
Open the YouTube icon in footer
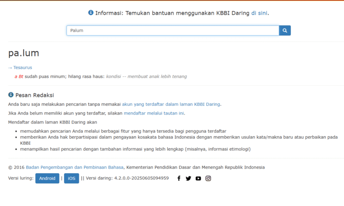[198, 179]
